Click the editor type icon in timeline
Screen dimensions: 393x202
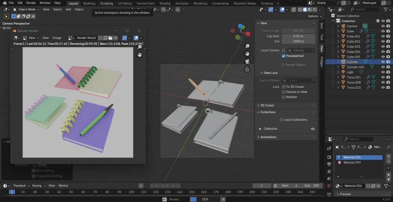[6, 186]
